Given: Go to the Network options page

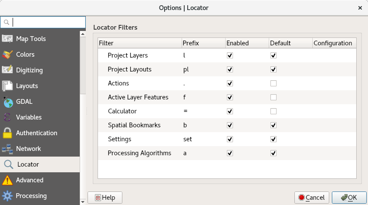Looking at the screenshot, I should pyautogui.click(x=40, y=149).
